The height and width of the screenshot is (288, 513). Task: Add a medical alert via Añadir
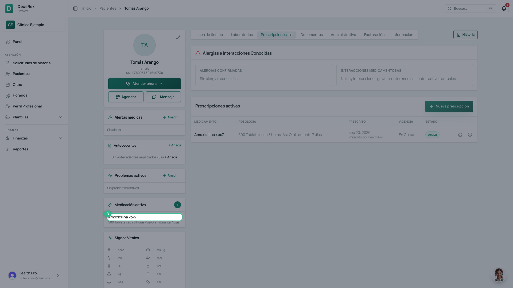click(170, 117)
